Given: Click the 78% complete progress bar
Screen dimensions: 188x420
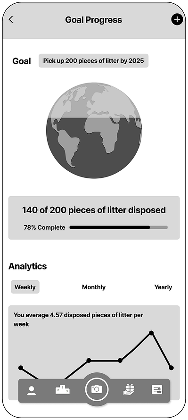Looking at the screenshot, I should (x=118, y=227).
